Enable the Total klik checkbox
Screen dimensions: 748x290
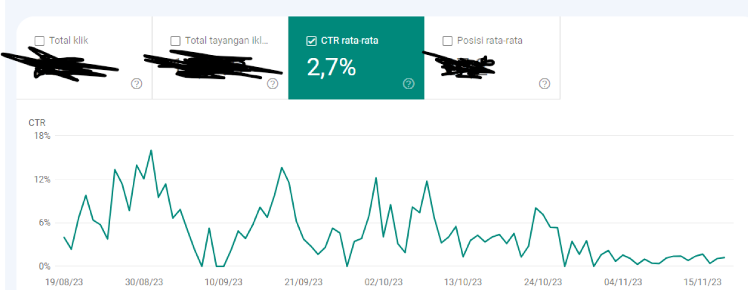(39, 41)
